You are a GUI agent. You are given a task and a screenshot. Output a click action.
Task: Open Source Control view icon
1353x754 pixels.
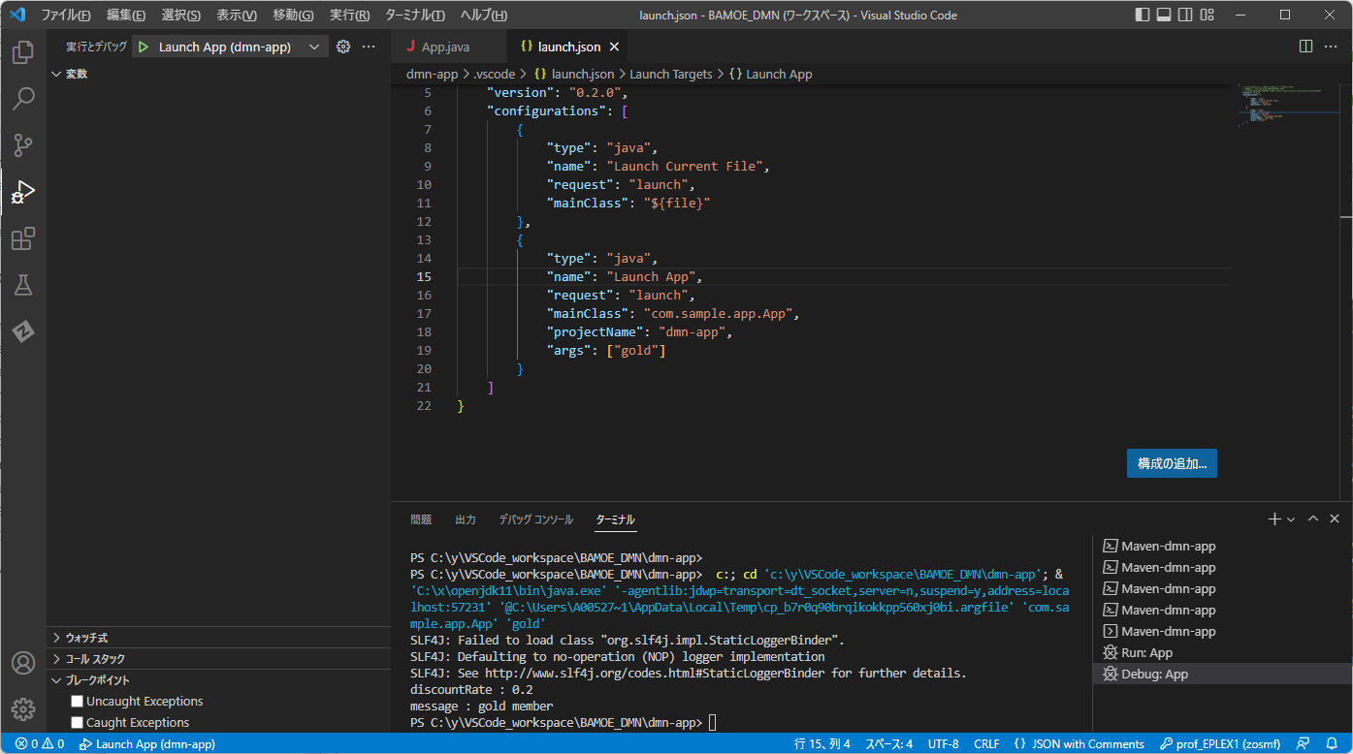coord(23,144)
